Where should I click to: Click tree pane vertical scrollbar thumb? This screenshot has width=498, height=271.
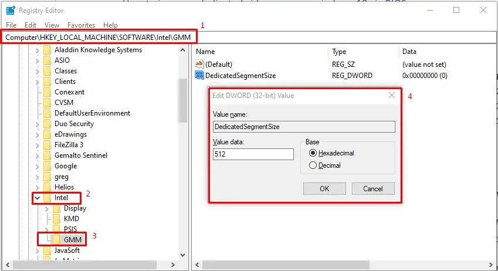[x=182, y=100]
